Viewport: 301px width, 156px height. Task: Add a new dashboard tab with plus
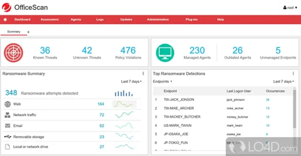(x=28, y=32)
